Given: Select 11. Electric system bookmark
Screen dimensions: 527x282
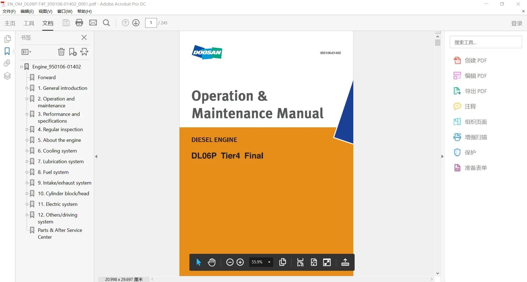Looking at the screenshot, I should (58, 204).
